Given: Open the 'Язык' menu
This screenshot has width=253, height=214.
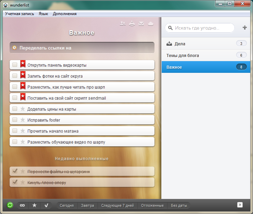Looking at the screenshot, I should coord(43,14).
